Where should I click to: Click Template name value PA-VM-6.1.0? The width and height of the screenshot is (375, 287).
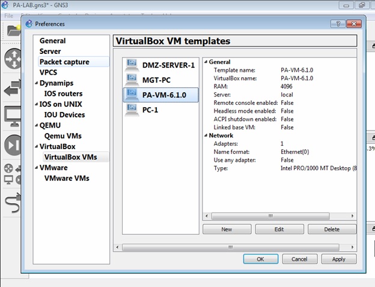click(297, 70)
